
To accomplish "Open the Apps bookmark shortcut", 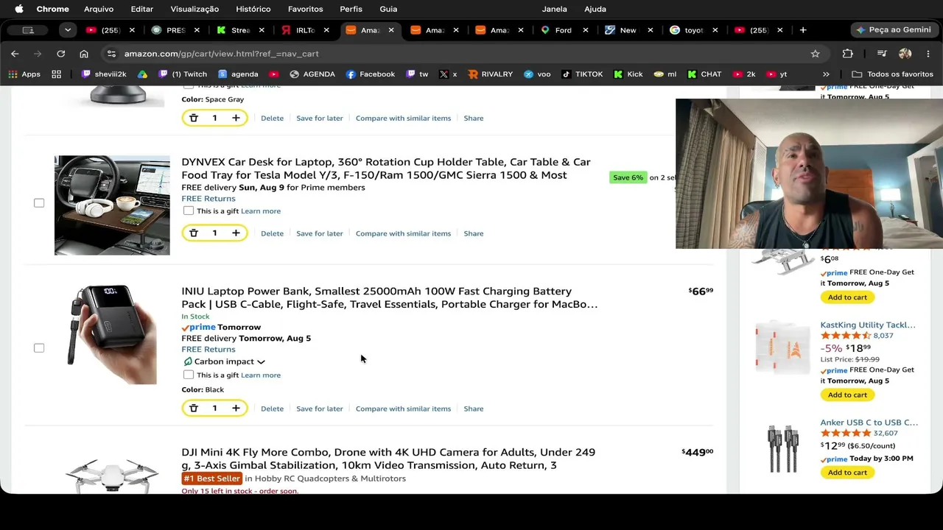I will (24, 74).
